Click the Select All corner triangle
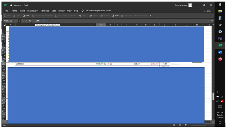The image size is (228, 129). pos(5,25)
